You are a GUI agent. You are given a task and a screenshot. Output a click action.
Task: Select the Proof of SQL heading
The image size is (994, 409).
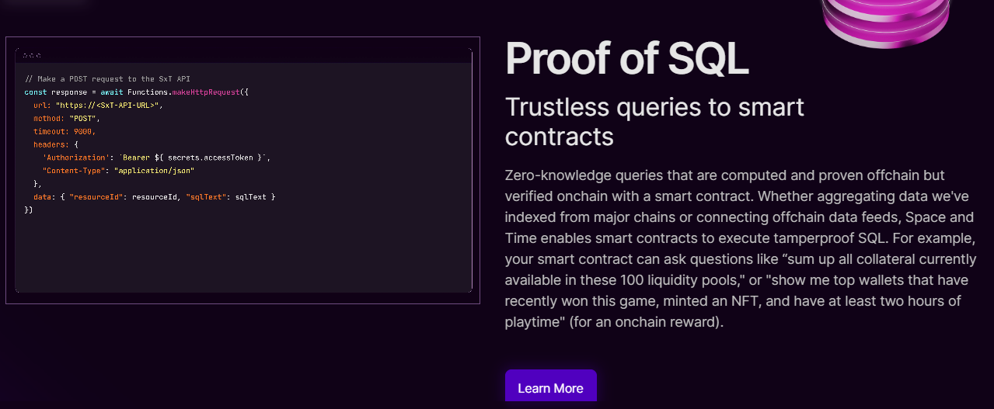tap(626, 57)
